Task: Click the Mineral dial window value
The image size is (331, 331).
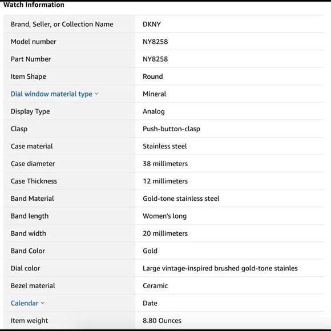Action: tap(154, 94)
